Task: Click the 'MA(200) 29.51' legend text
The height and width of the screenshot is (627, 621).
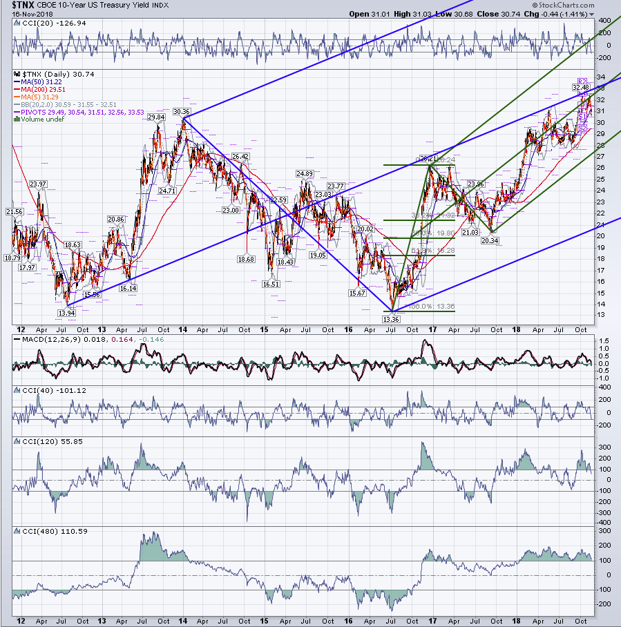Action: coord(43,90)
